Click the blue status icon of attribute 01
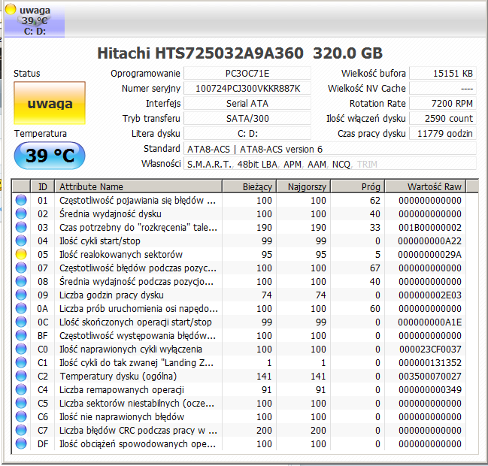Image resolution: width=488 pixels, height=466 pixels. pos(21,200)
